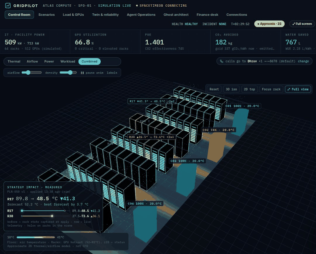
Task: Click the C01 100% cooling unit label
Action: (242, 106)
